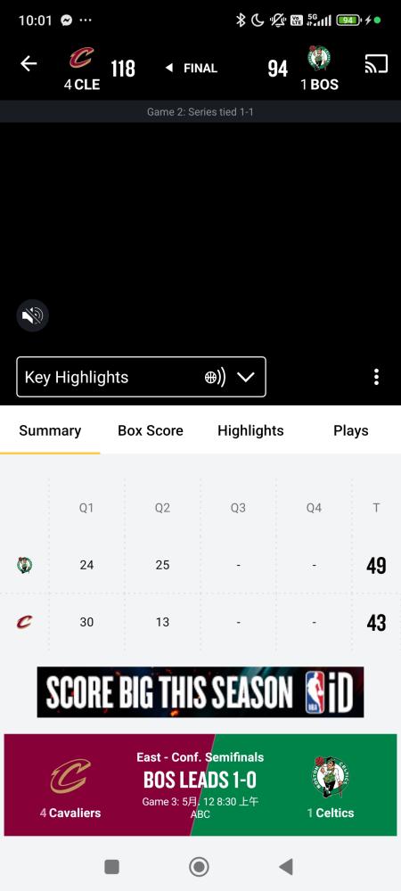The image size is (401, 891).
Task: Open the Cast to device icon
Action: point(376,63)
